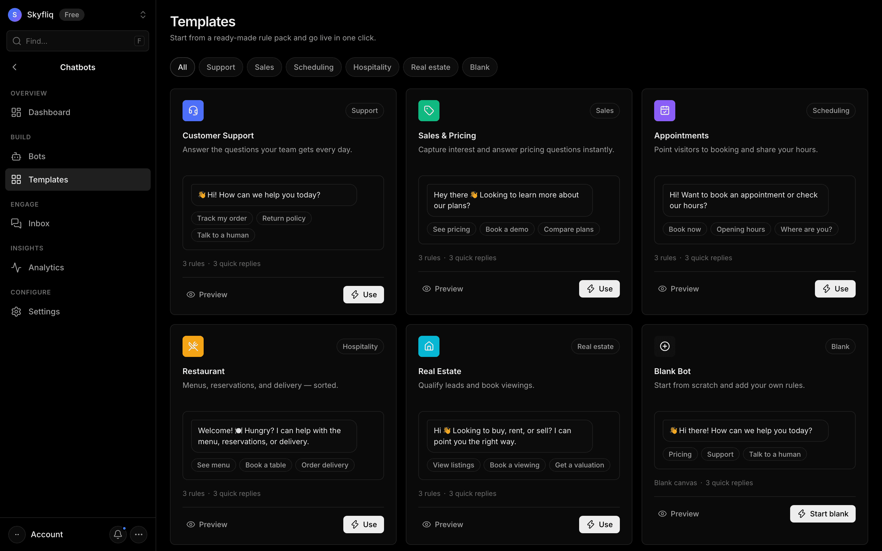This screenshot has height=551, width=882.
Task: Filter templates by Blank
Action: click(x=480, y=67)
